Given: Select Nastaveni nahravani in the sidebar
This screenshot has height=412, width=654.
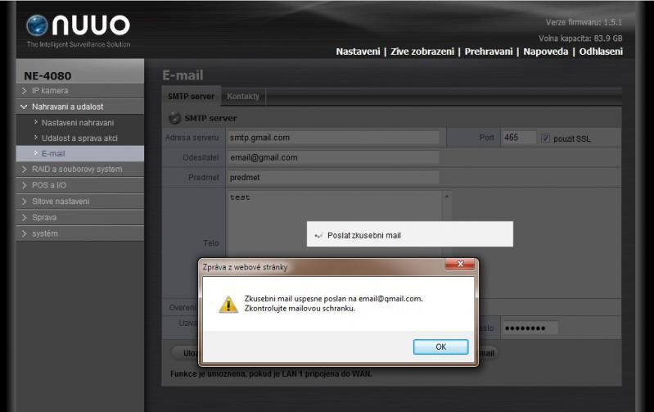Looking at the screenshot, I should click(x=79, y=123).
